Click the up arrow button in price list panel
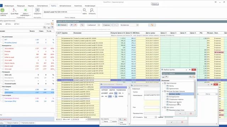The height and width of the screenshot is (127, 227). click(49, 28)
